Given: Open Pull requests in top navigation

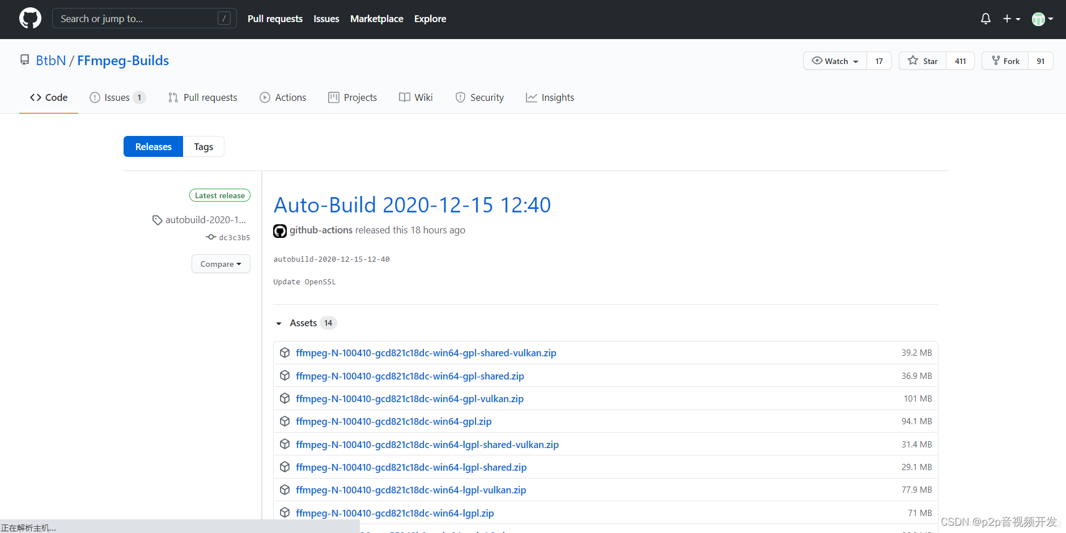Looking at the screenshot, I should (x=275, y=19).
